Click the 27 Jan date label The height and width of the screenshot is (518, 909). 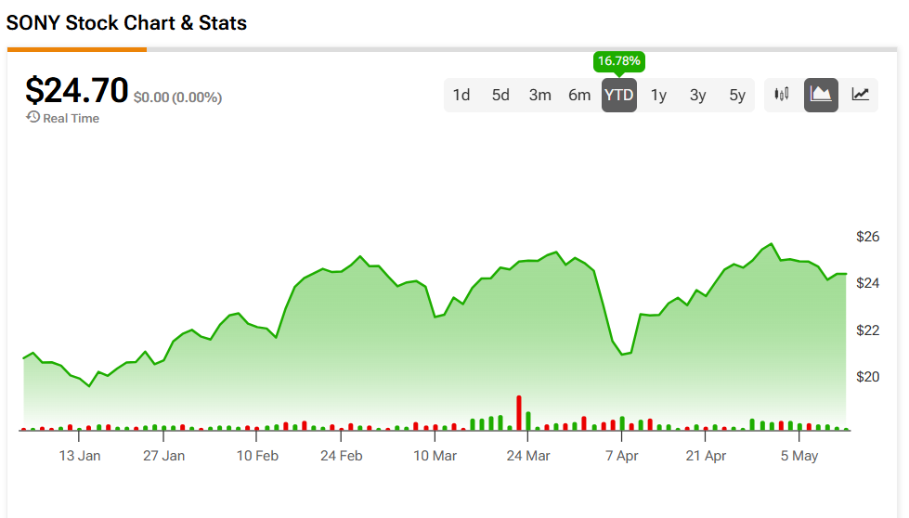[164, 456]
